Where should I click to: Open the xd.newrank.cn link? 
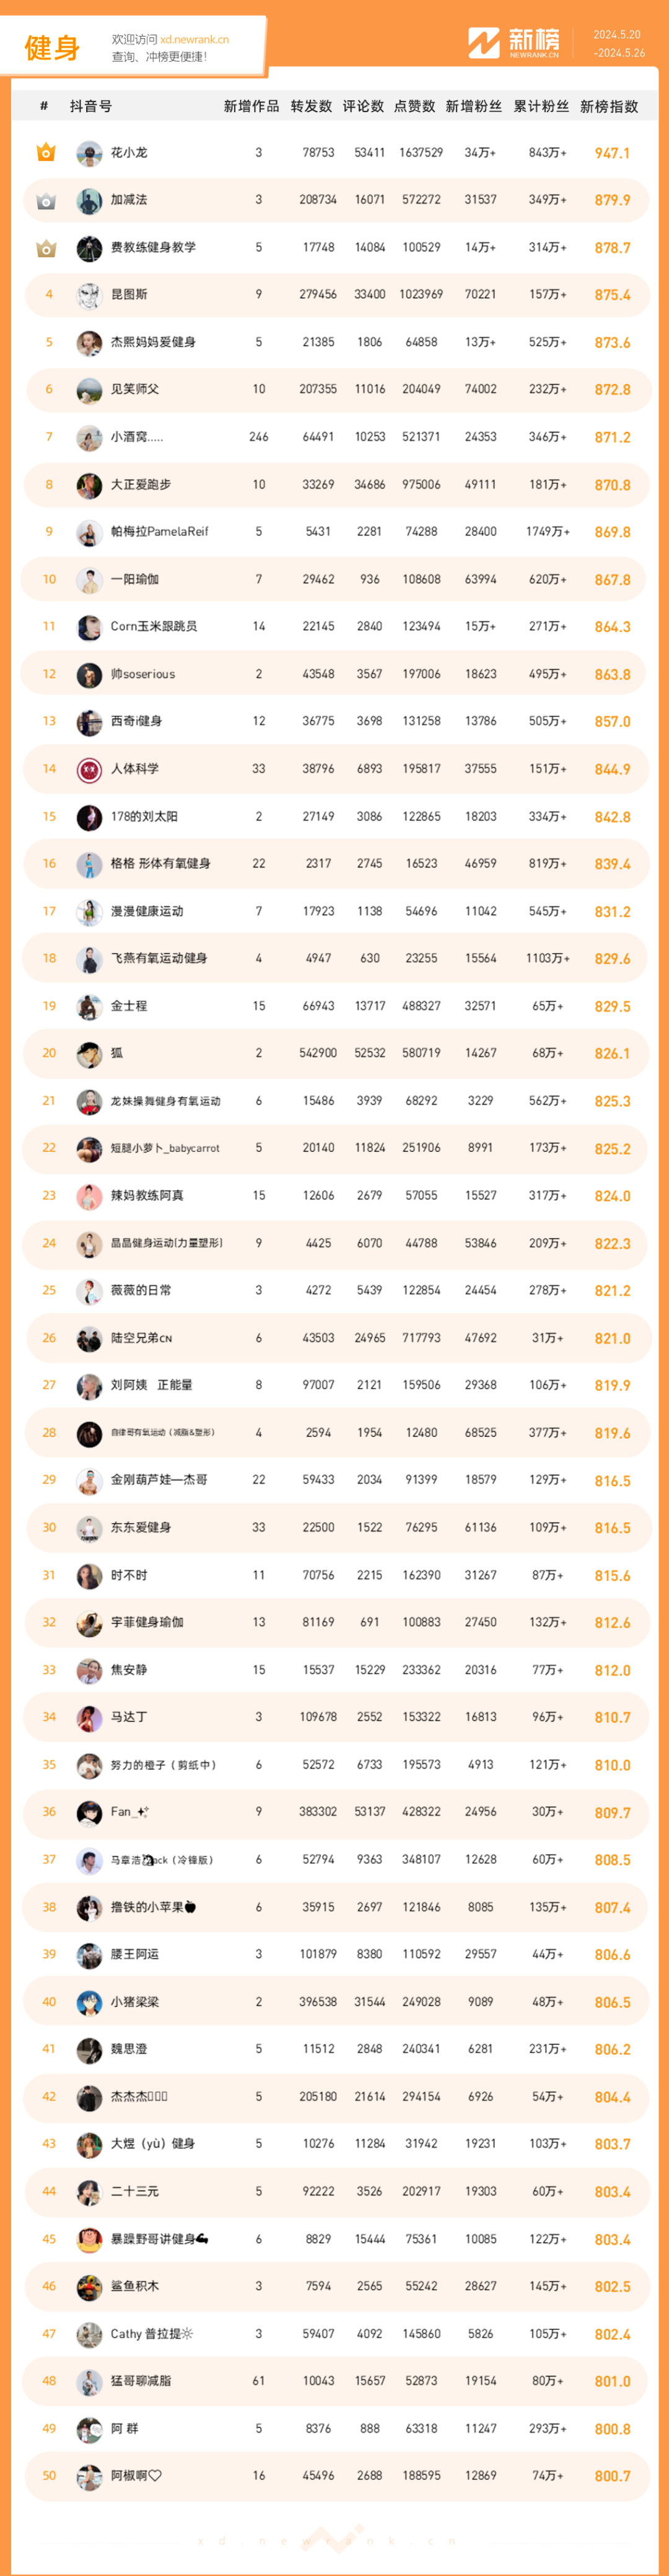pos(195,40)
